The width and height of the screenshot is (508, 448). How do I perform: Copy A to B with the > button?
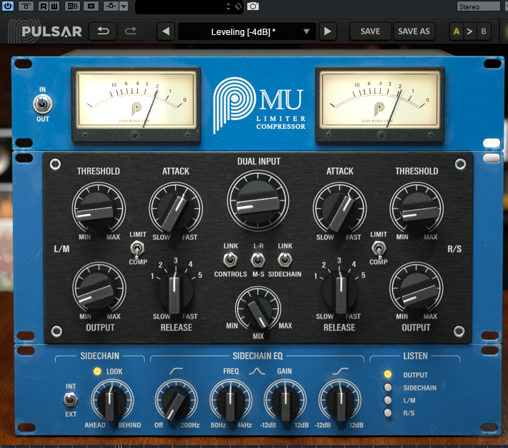(469, 31)
